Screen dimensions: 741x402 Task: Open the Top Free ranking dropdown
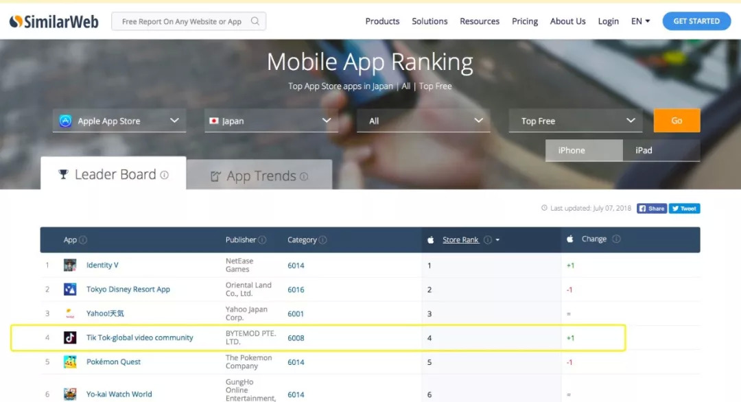[576, 121]
